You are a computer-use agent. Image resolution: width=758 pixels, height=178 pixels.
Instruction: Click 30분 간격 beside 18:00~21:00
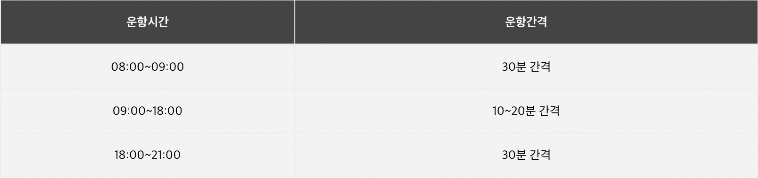tap(526, 155)
